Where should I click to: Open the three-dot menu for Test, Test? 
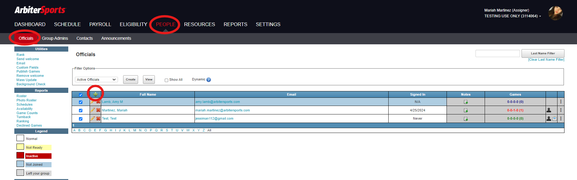coord(561,118)
